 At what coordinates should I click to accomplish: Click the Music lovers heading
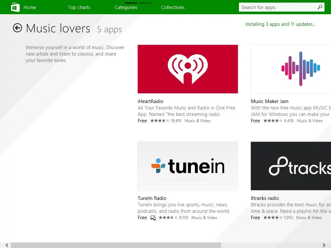(x=58, y=28)
